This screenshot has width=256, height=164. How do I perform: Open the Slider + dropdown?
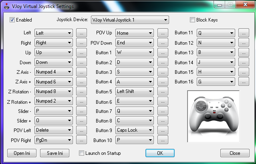tap(54, 121)
